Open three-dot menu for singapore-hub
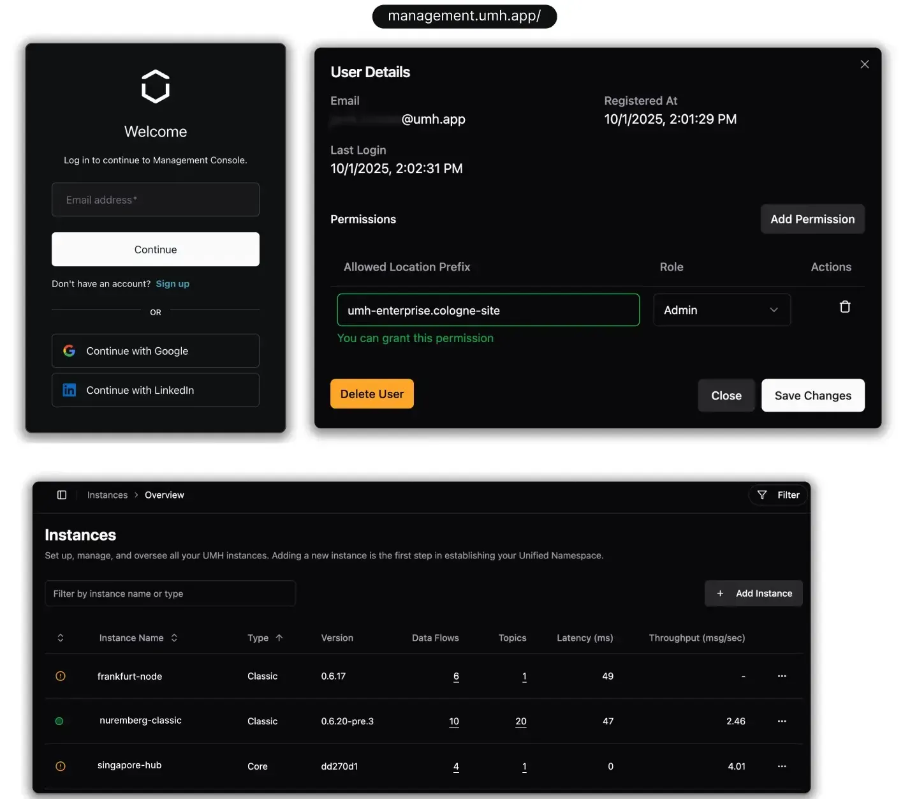 pyautogui.click(x=782, y=766)
